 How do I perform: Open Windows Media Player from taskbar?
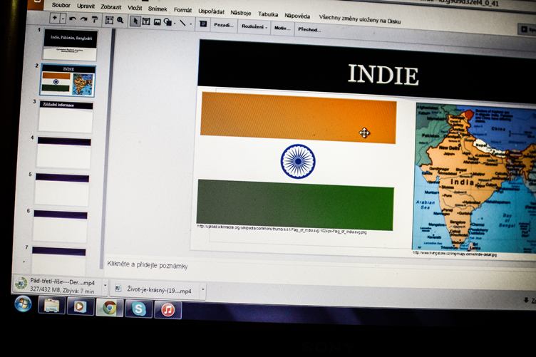coord(81,306)
